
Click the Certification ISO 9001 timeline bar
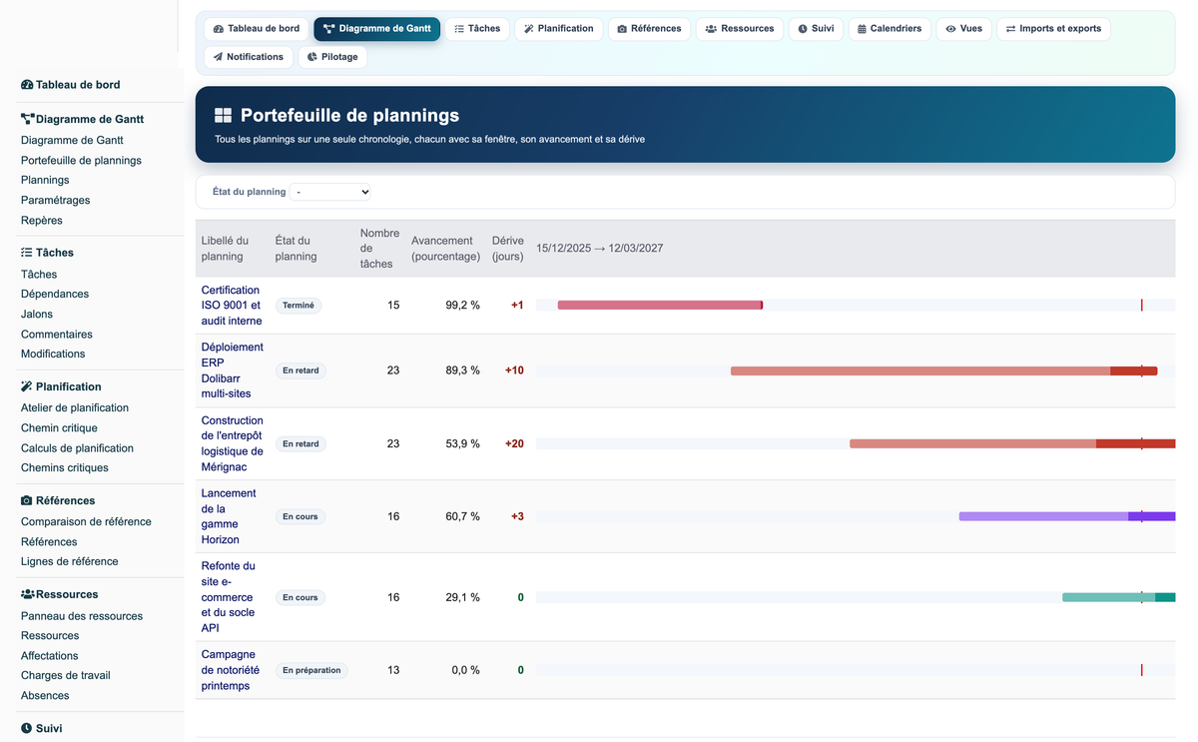(660, 306)
